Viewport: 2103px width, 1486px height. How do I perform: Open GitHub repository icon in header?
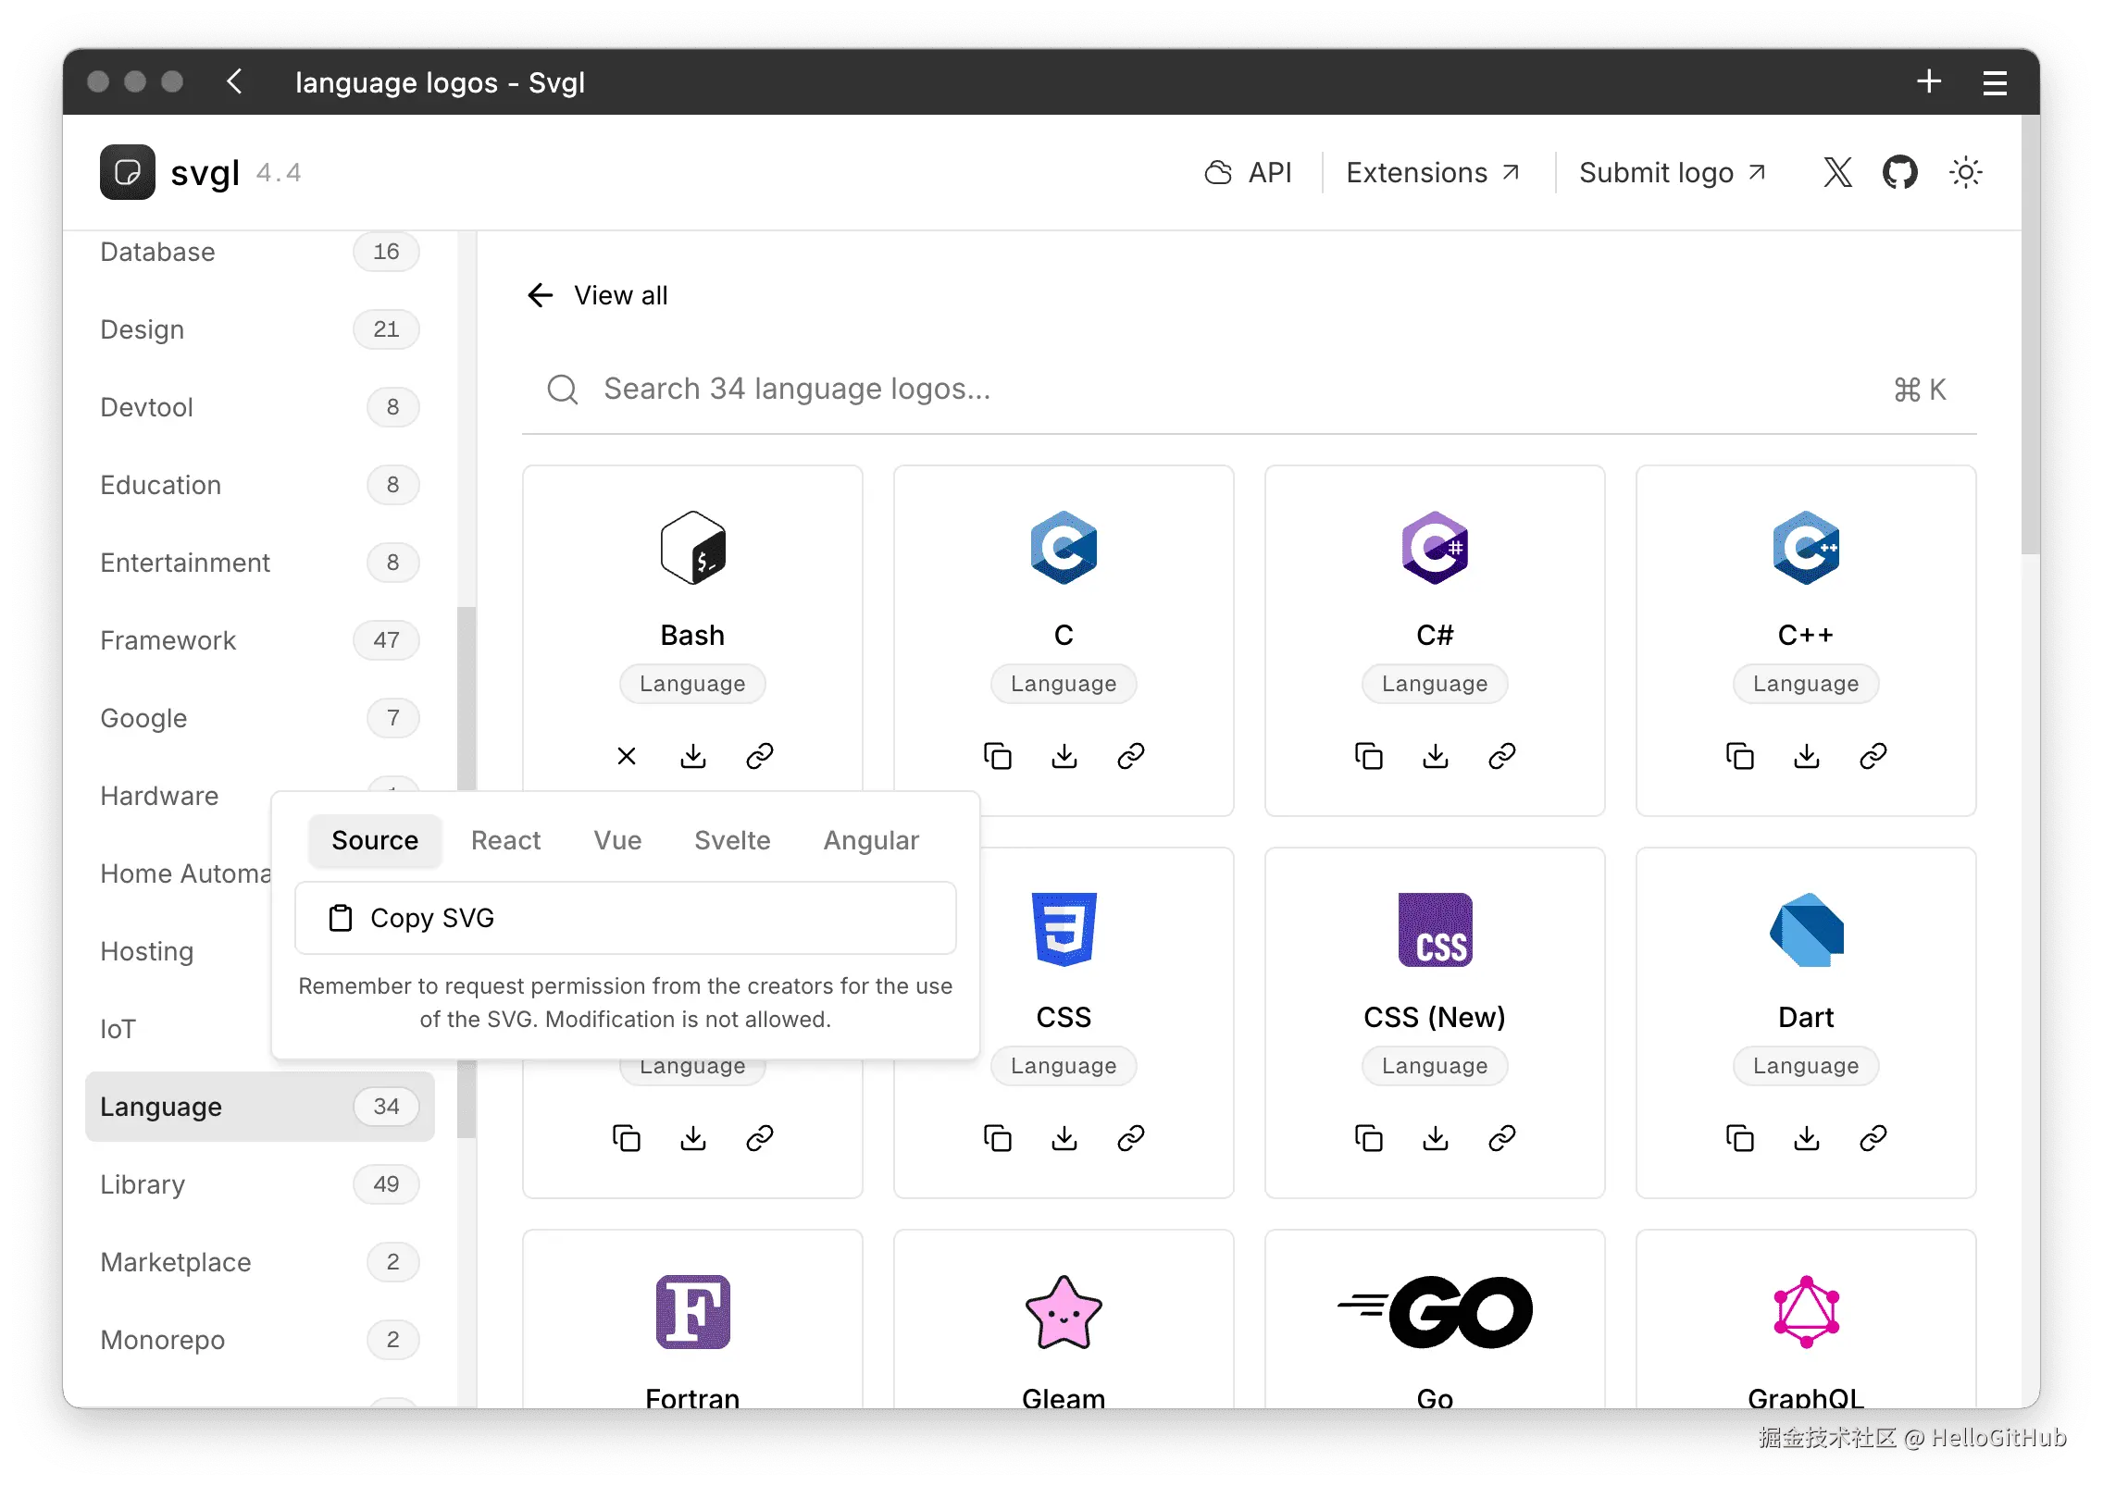click(1899, 172)
